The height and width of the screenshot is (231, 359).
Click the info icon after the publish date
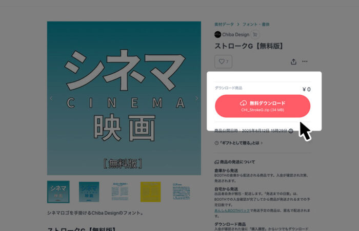[291, 131]
